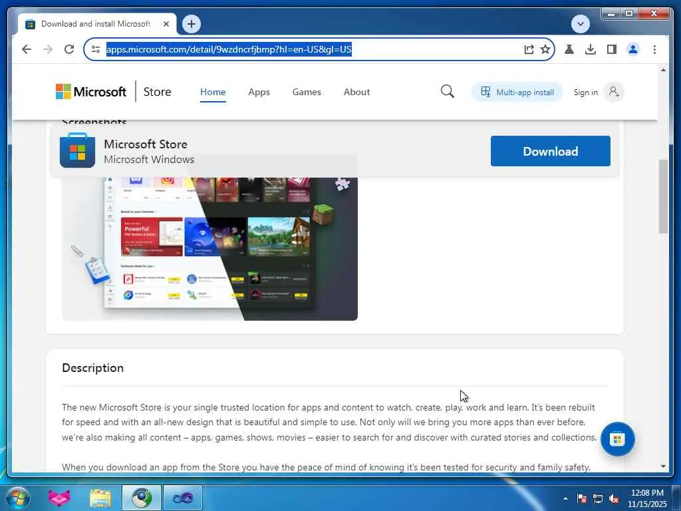This screenshot has width=681, height=511.
Task: Share this page via address bar icon
Action: coord(529,49)
